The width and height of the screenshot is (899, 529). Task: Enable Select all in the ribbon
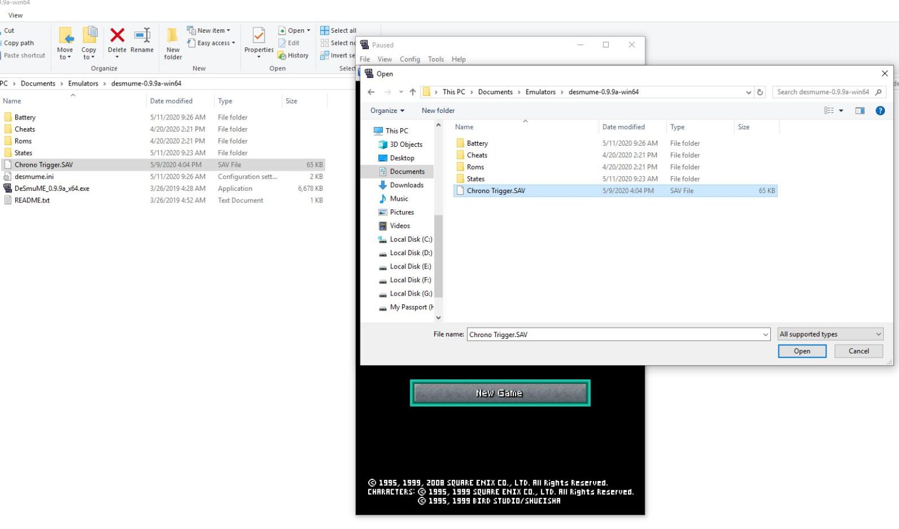click(339, 30)
